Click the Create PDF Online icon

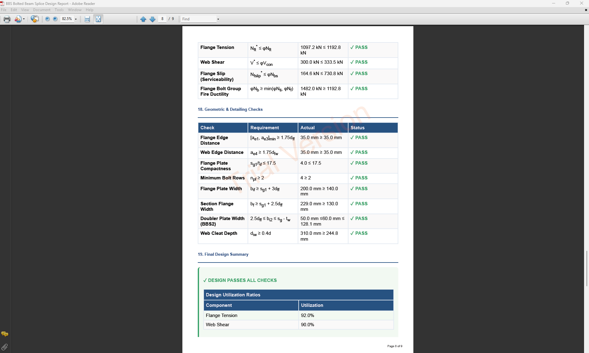click(x=35, y=19)
